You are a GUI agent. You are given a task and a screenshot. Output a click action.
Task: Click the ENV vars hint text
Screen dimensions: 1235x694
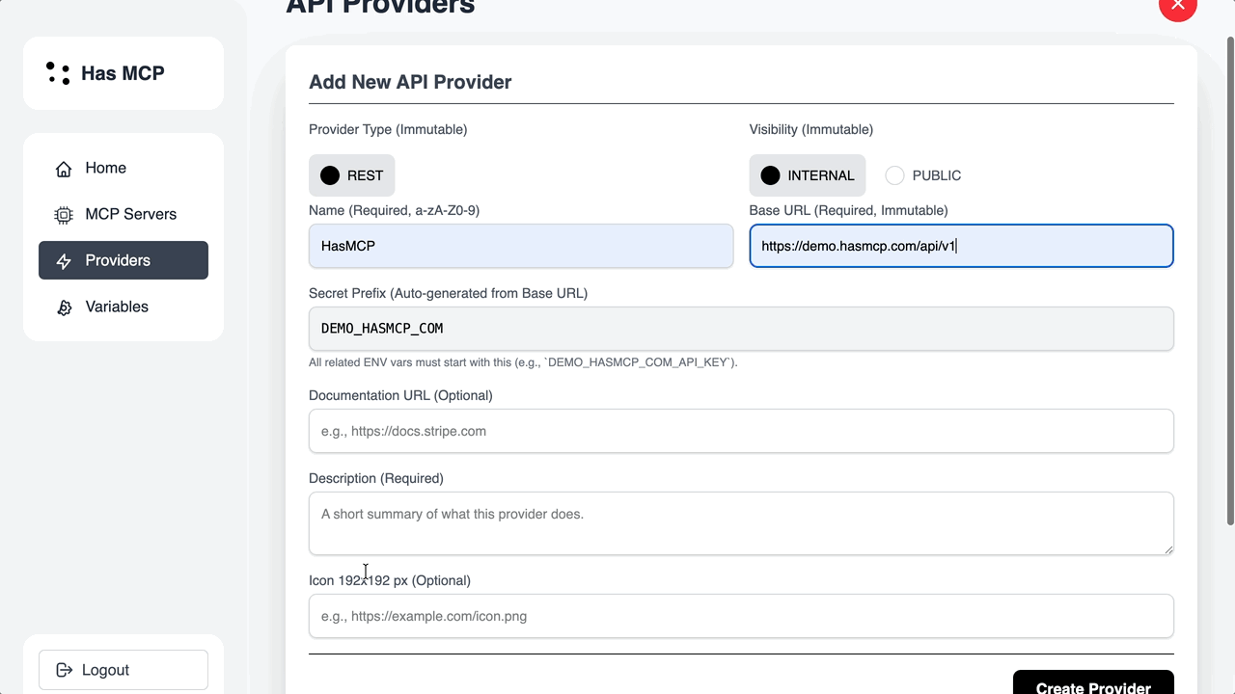[523, 362]
